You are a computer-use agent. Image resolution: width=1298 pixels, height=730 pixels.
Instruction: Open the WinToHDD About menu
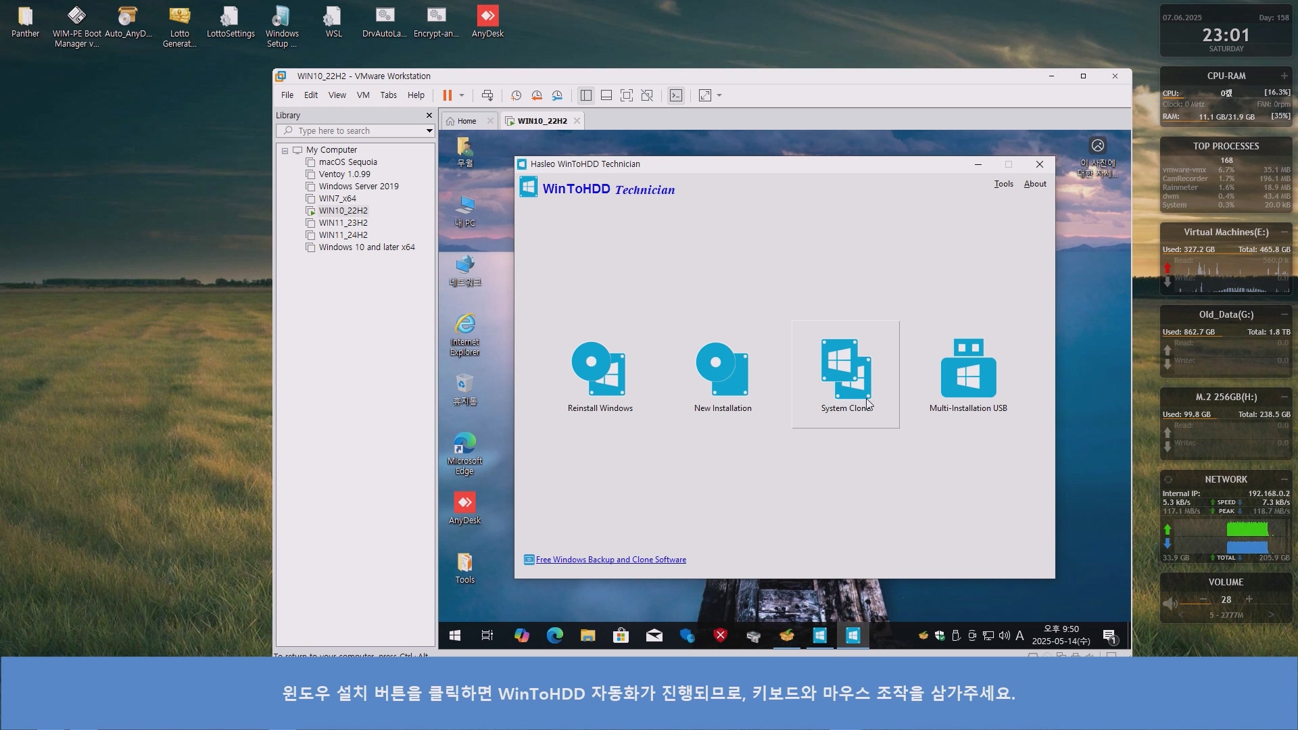coord(1035,184)
